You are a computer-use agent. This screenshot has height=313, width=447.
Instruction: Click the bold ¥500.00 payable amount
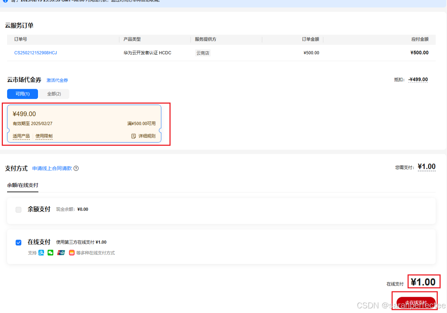pos(420,53)
